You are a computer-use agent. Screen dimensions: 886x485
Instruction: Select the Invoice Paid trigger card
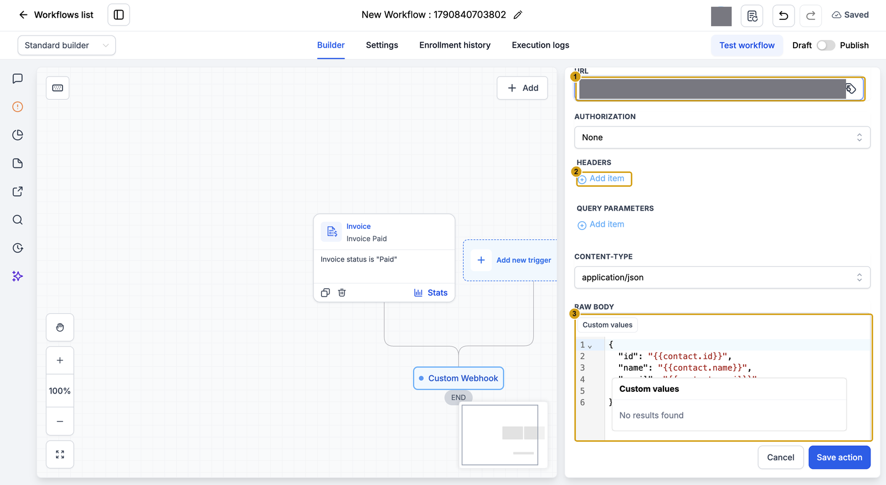384,258
